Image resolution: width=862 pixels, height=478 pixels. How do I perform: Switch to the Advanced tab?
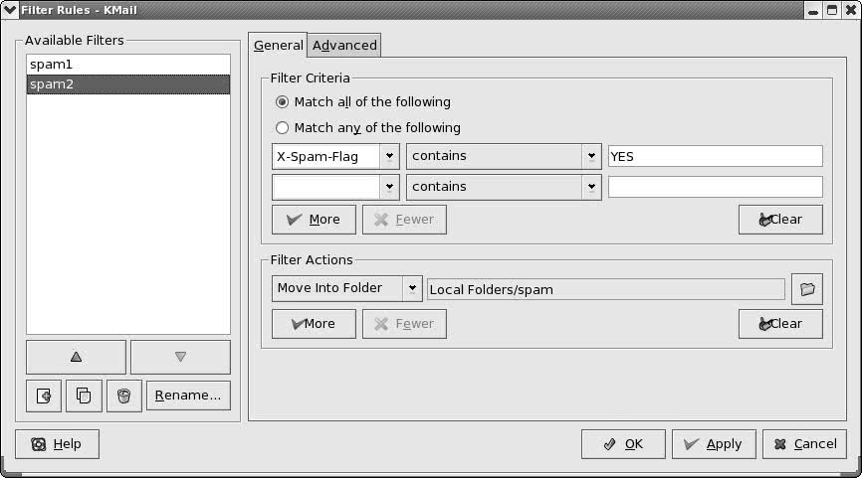coord(344,46)
